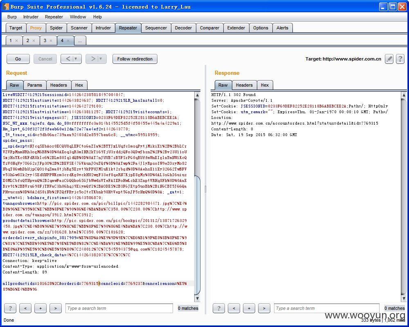Click response search help button
The image size is (409, 327).
(218, 308)
